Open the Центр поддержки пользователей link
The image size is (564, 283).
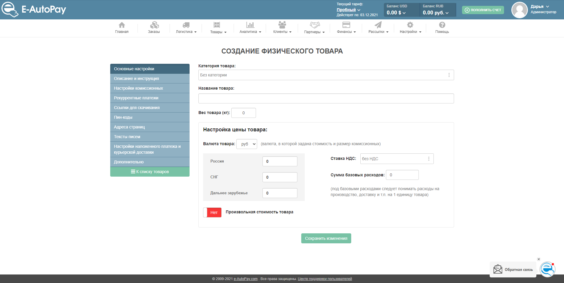[325, 279]
